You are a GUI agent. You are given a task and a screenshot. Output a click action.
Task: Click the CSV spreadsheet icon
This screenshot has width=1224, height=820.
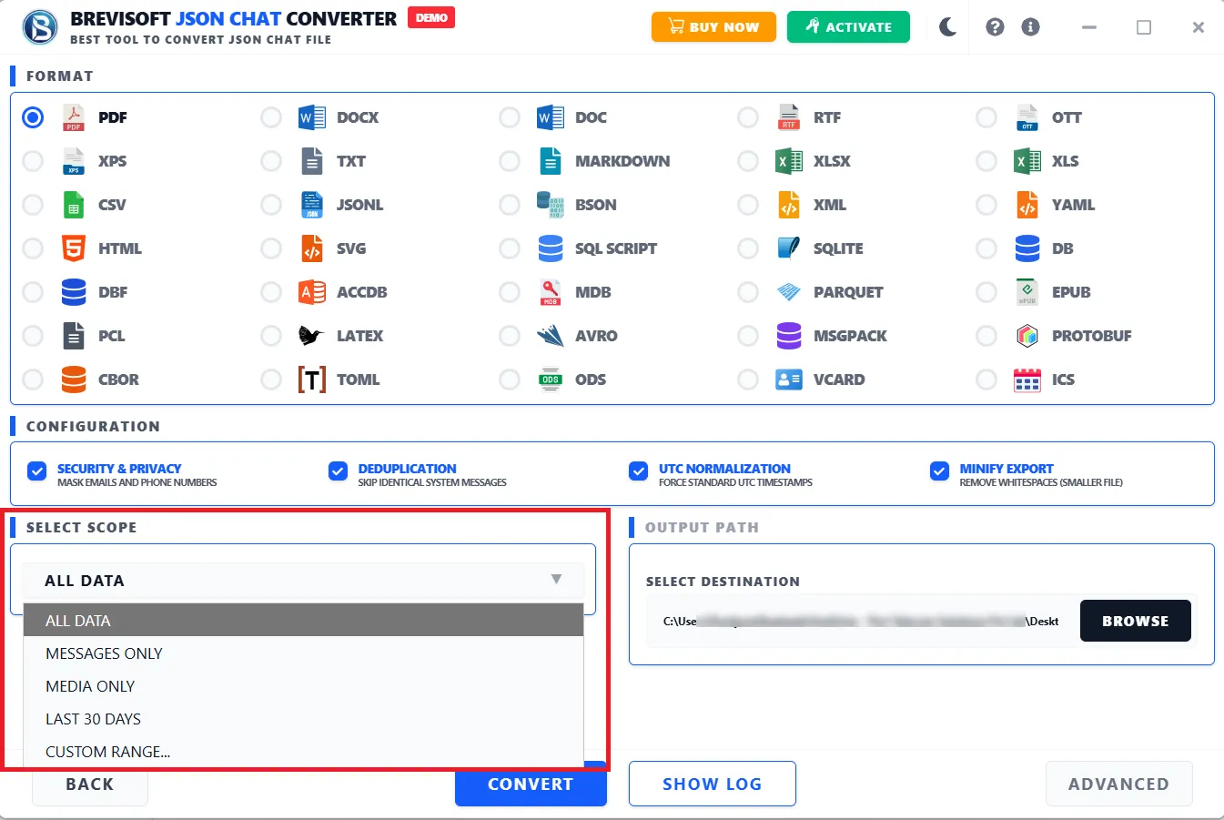[74, 205]
